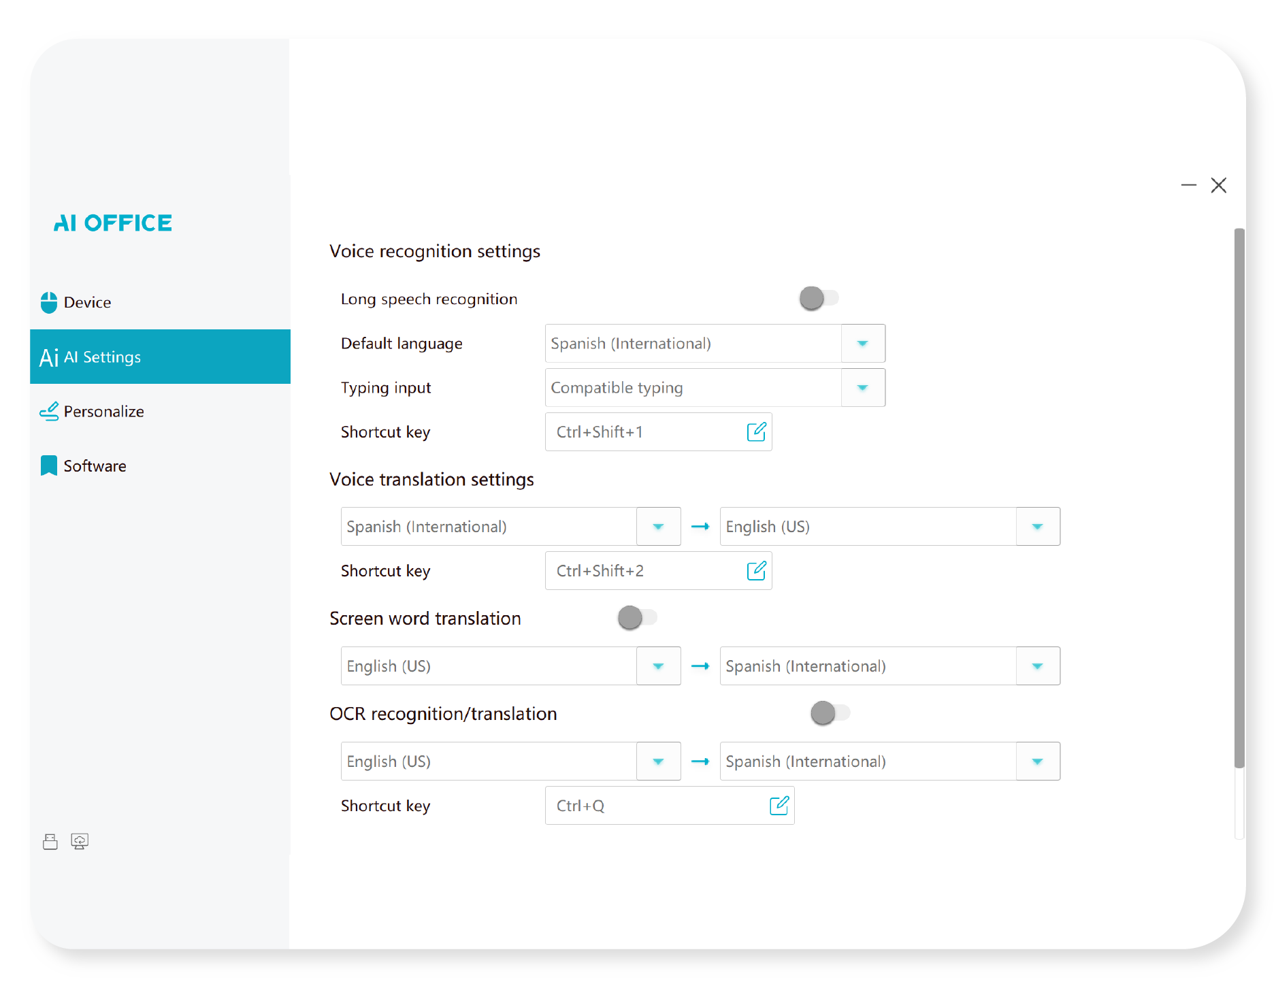Screen dimensions: 1276x984
Task: Click the vertical scrollbar on the right
Action: (x=1239, y=497)
